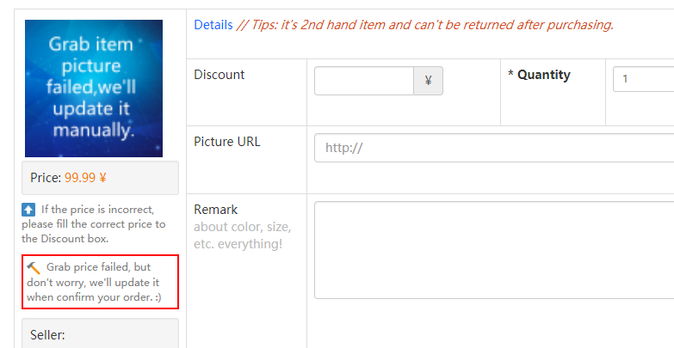Click the hammer icon beside the grab notice
The width and height of the screenshot is (674, 348).
point(34,268)
